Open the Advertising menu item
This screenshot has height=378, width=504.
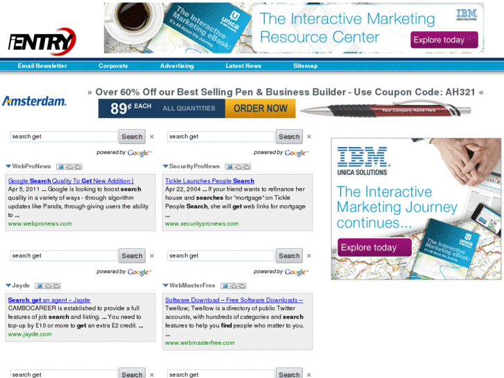coord(177,66)
